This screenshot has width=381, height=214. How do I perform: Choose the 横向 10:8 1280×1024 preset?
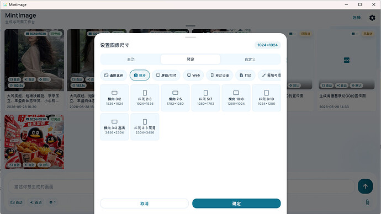tap(236, 98)
